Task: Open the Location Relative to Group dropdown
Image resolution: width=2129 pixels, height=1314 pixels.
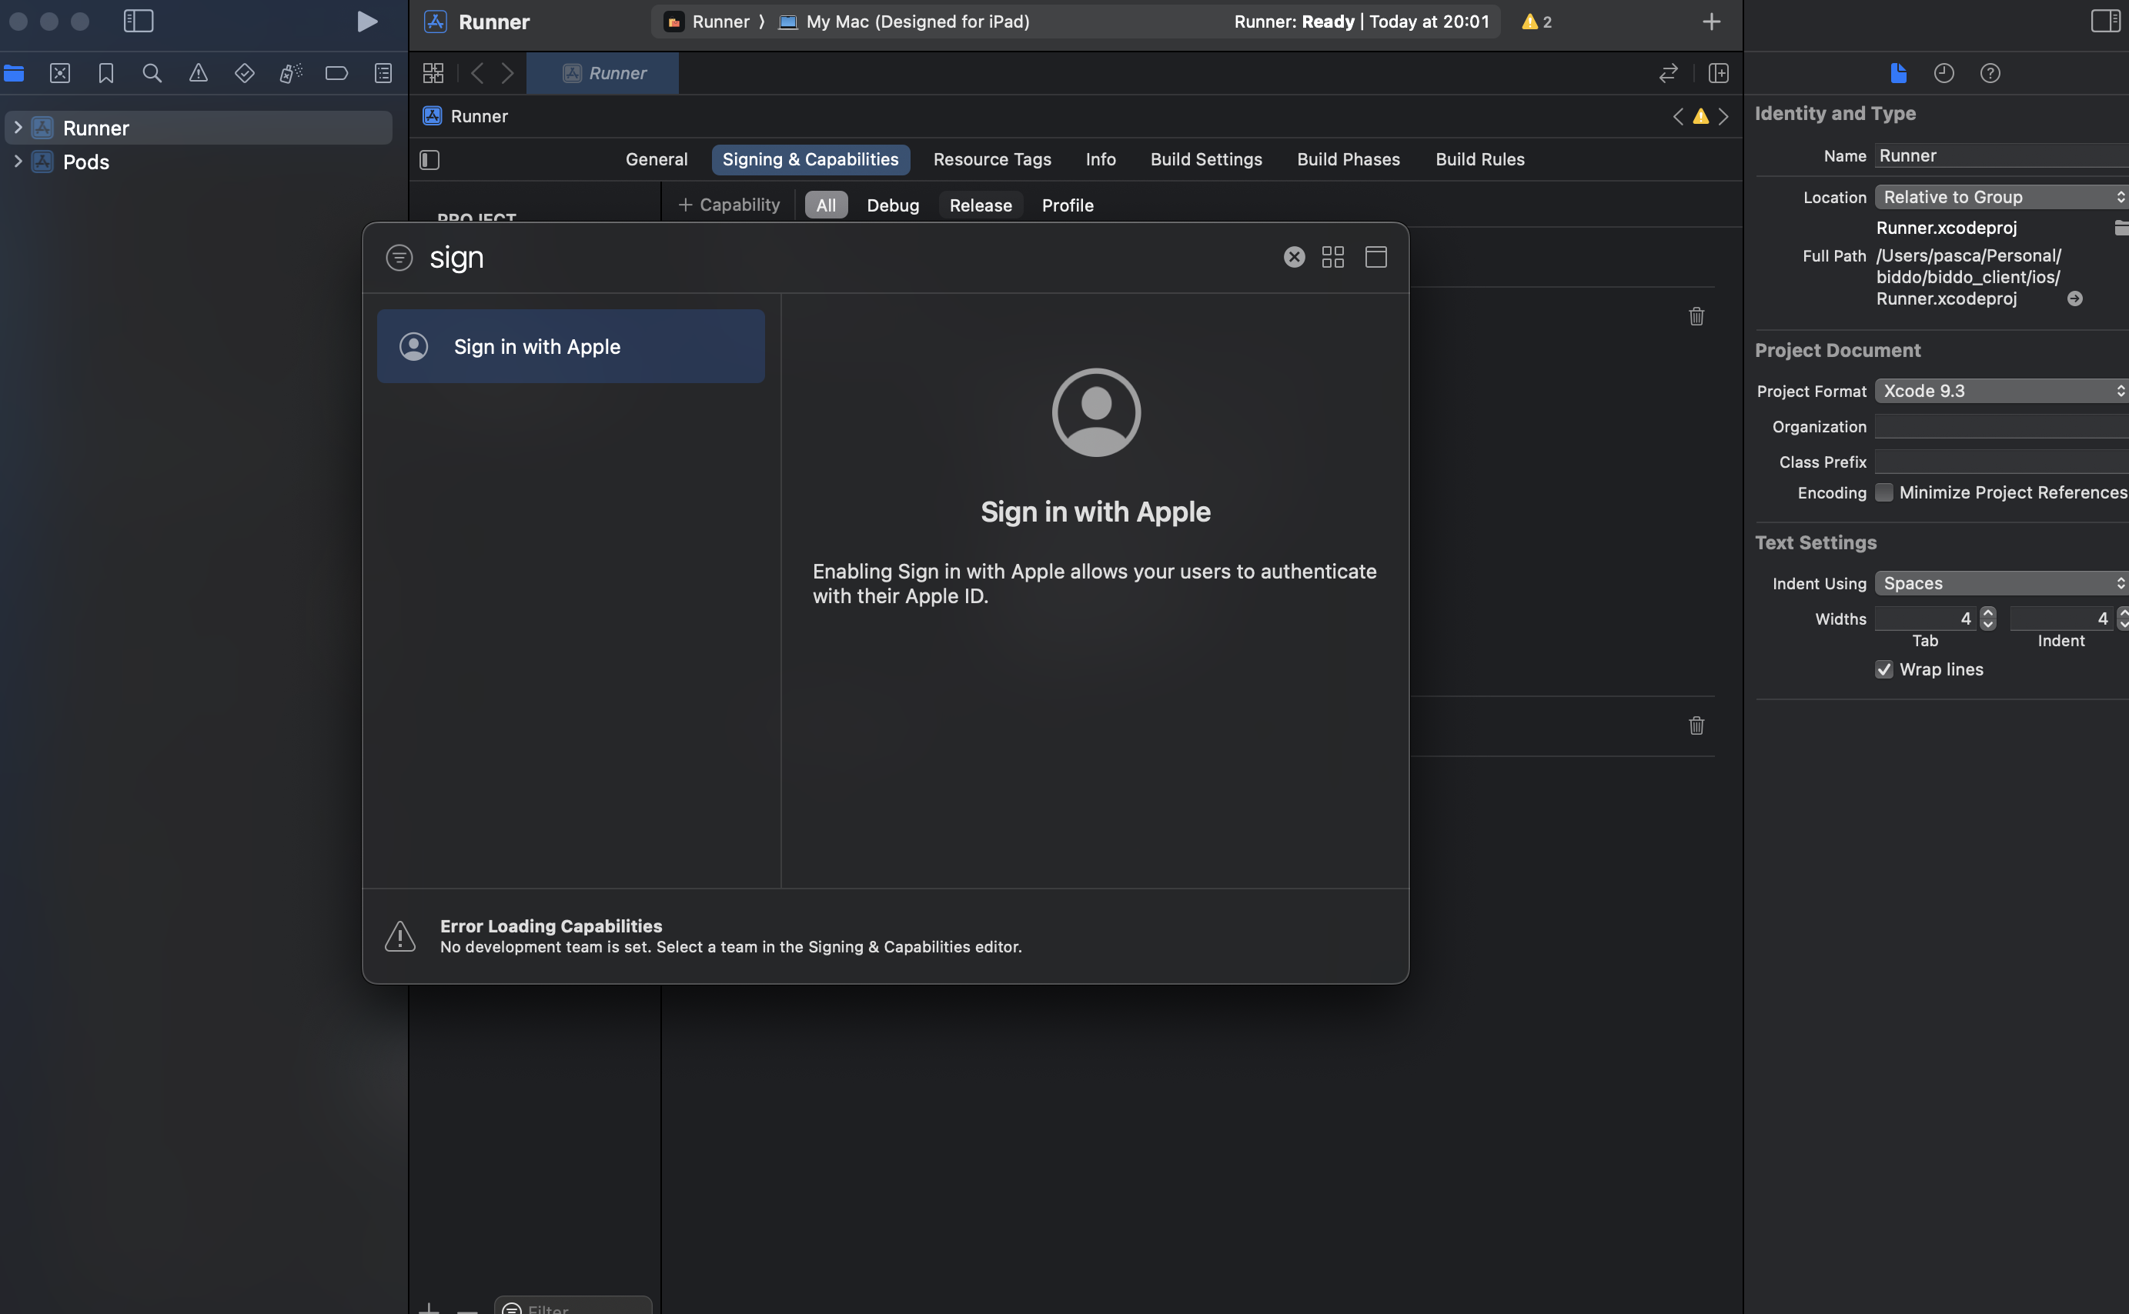Action: click(x=2001, y=197)
